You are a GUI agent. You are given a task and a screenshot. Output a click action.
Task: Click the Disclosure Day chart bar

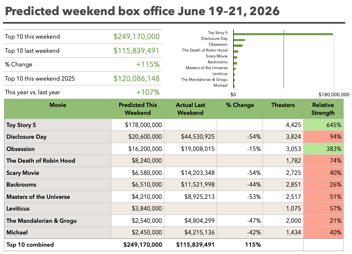239,40
